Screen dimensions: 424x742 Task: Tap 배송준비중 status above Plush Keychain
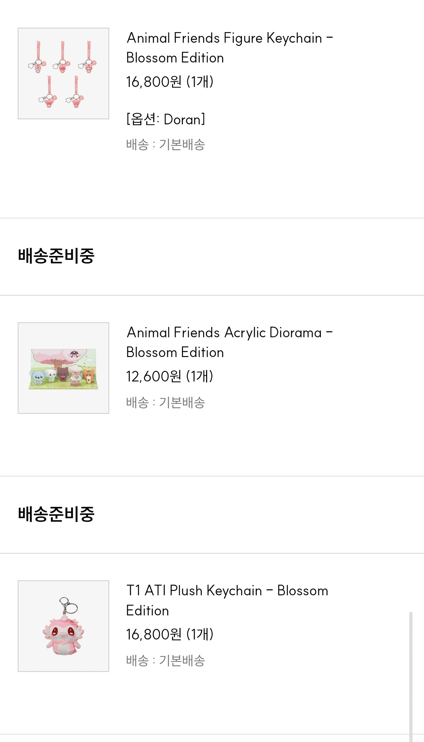coord(56,514)
